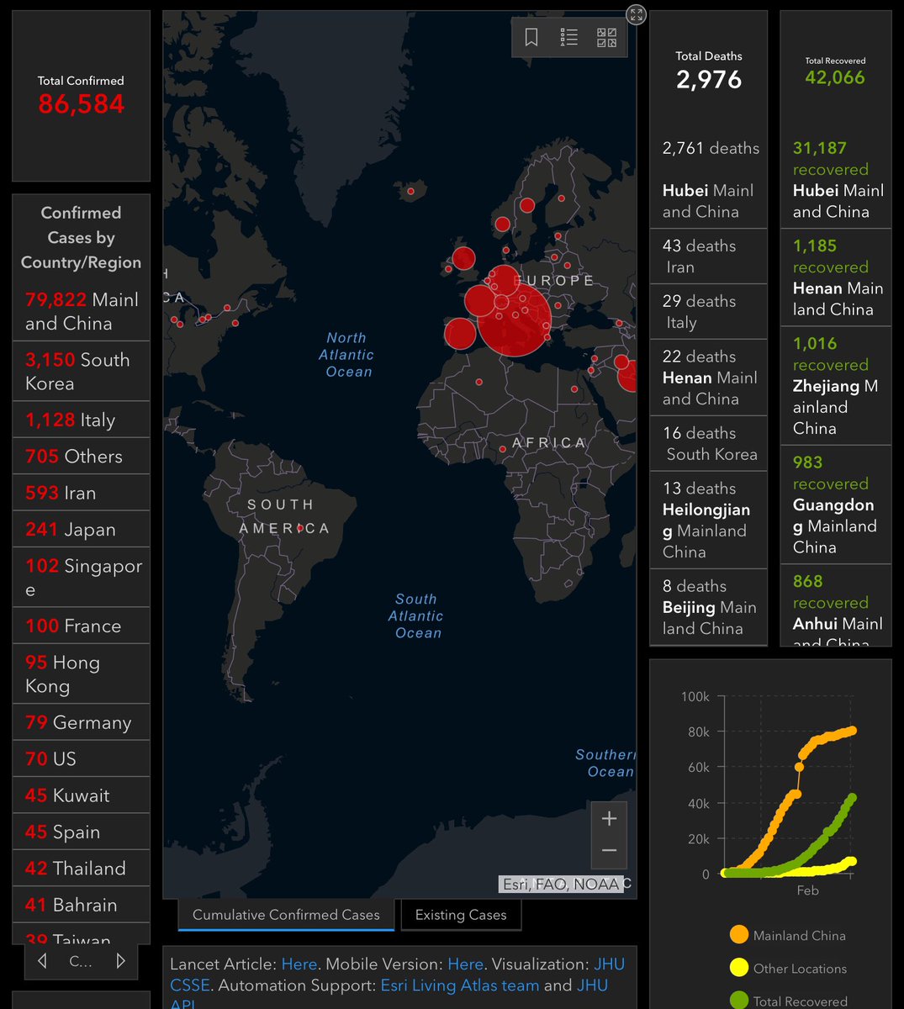Zoom in on the map

pyautogui.click(x=609, y=817)
